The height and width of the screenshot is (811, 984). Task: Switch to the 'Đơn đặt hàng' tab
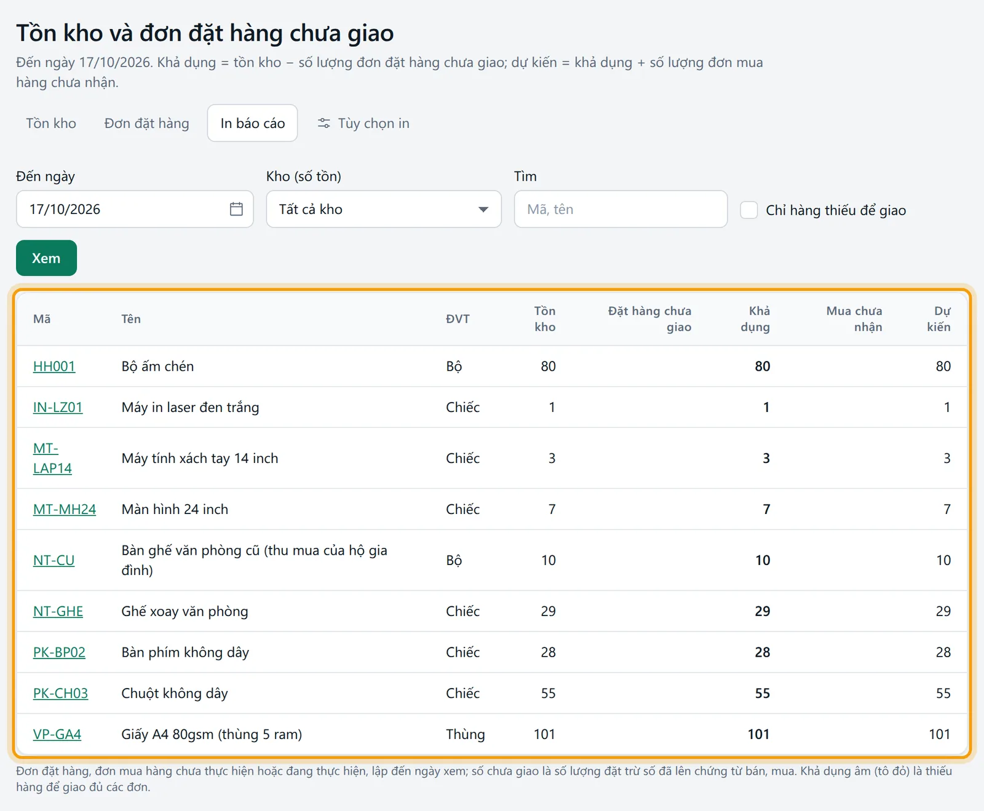point(146,124)
